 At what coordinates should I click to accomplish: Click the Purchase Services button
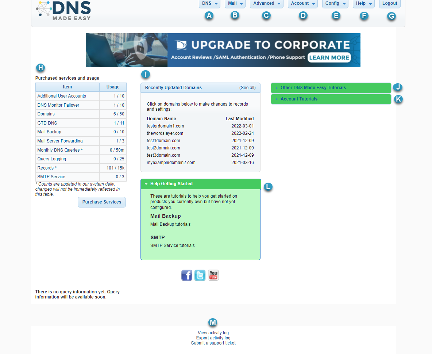pyautogui.click(x=102, y=202)
